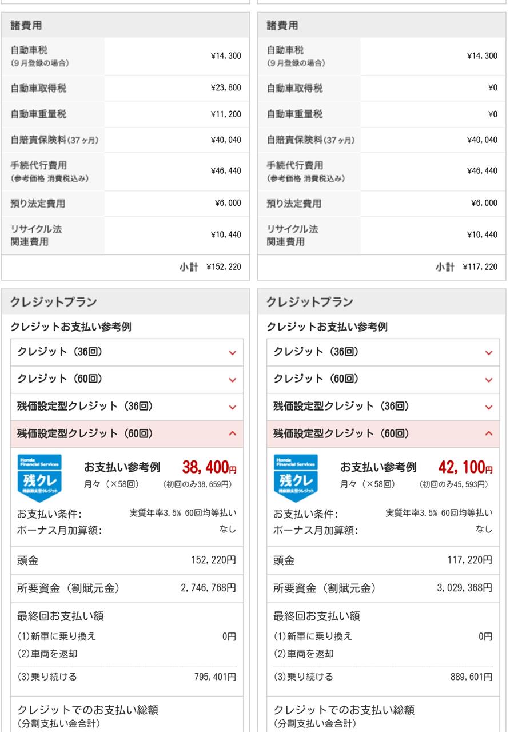Viewport: 514px width, 732px height.
Task: Expand left クレジット（60回） chevron
Action: click(232, 380)
